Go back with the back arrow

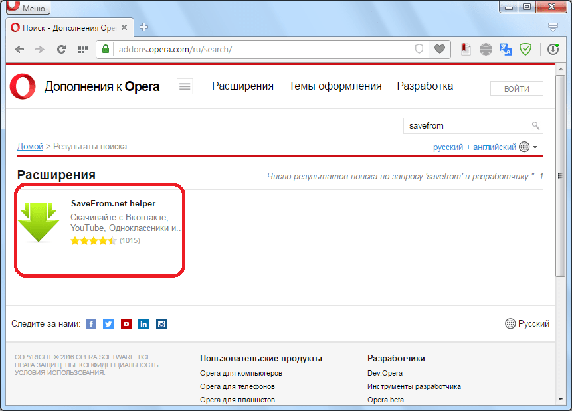coord(19,49)
